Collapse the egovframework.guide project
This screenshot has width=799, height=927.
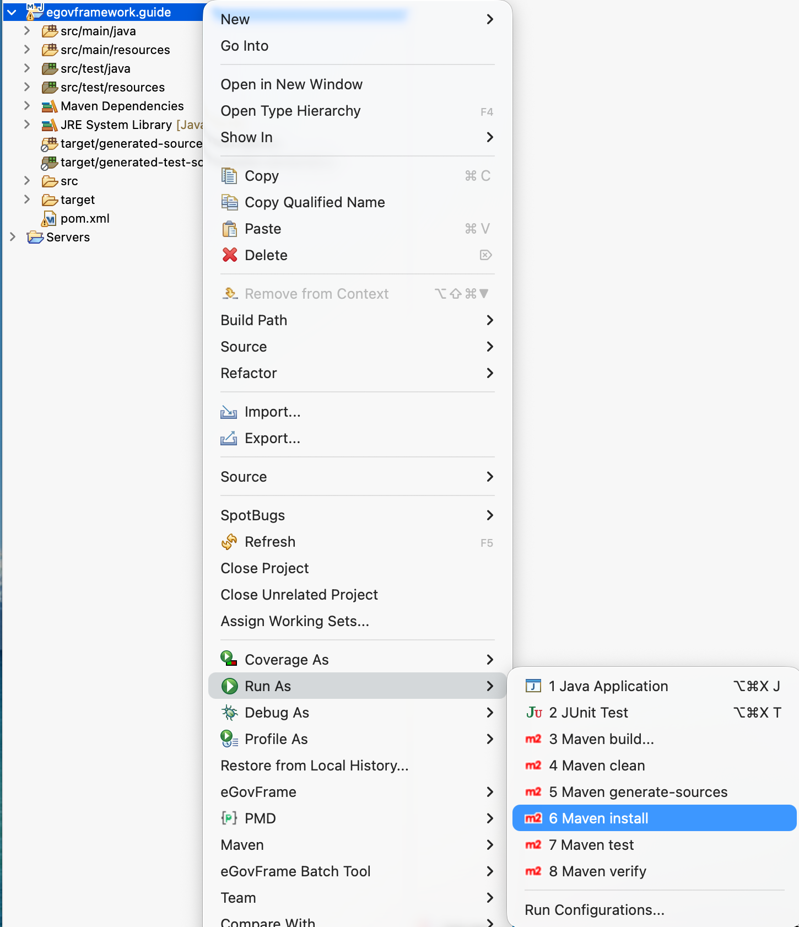(x=12, y=12)
